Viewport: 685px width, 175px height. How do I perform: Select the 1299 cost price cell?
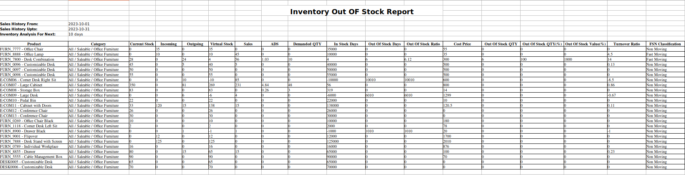(x=447, y=95)
